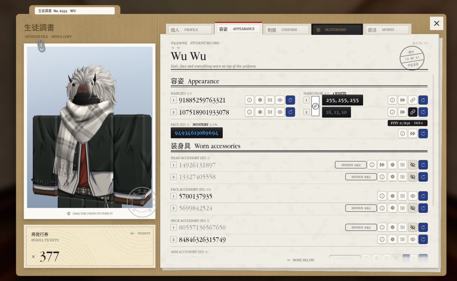Click the Hidden button for head accessory 14926131897
Screen dimensions: 457x281
click(x=351, y=165)
